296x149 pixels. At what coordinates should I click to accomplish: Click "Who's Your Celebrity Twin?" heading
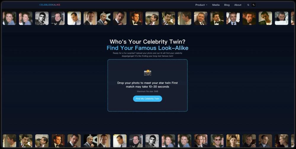click(147, 42)
